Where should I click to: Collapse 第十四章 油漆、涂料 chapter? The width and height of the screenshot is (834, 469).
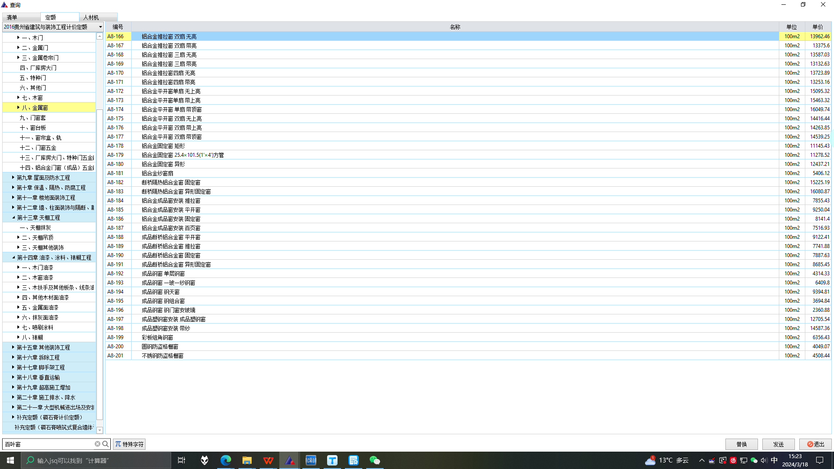coord(13,258)
